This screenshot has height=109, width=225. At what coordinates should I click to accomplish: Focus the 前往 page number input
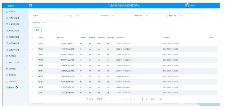click(x=157, y=99)
